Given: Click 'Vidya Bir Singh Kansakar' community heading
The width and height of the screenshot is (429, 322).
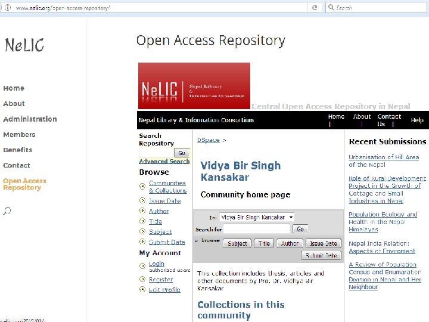Looking at the screenshot, I should [x=241, y=171].
